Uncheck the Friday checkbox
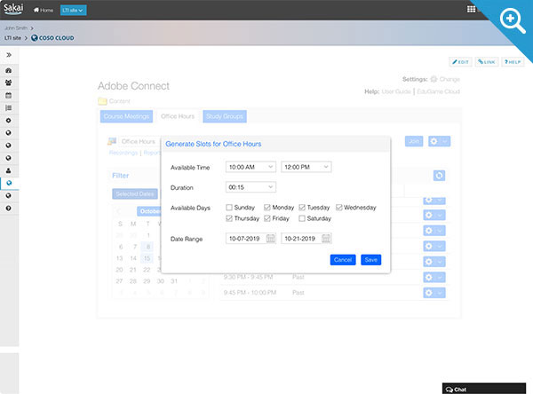Image resolution: width=533 pixels, height=394 pixels. click(267, 218)
